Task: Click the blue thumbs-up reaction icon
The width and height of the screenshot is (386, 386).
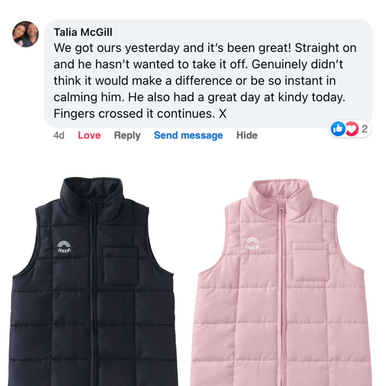Action: coord(338,129)
